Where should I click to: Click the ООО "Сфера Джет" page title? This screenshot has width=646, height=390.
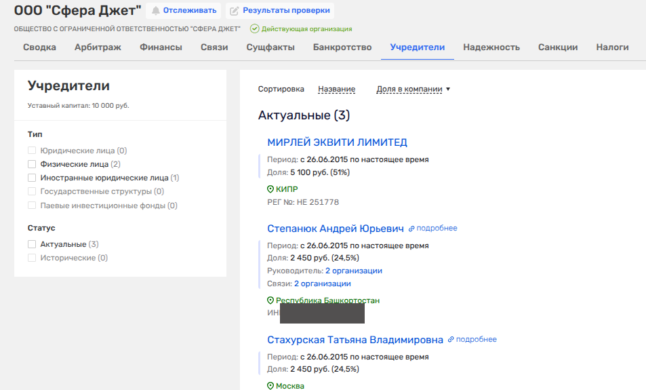(77, 10)
